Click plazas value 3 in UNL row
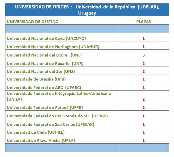This screenshot has width=174, height=157. click(x=143, y=55)
